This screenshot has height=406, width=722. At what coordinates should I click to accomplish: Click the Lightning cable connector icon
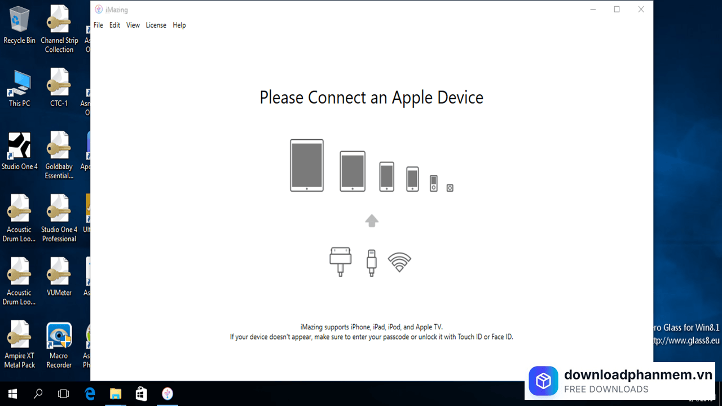(x=371, y=263)
